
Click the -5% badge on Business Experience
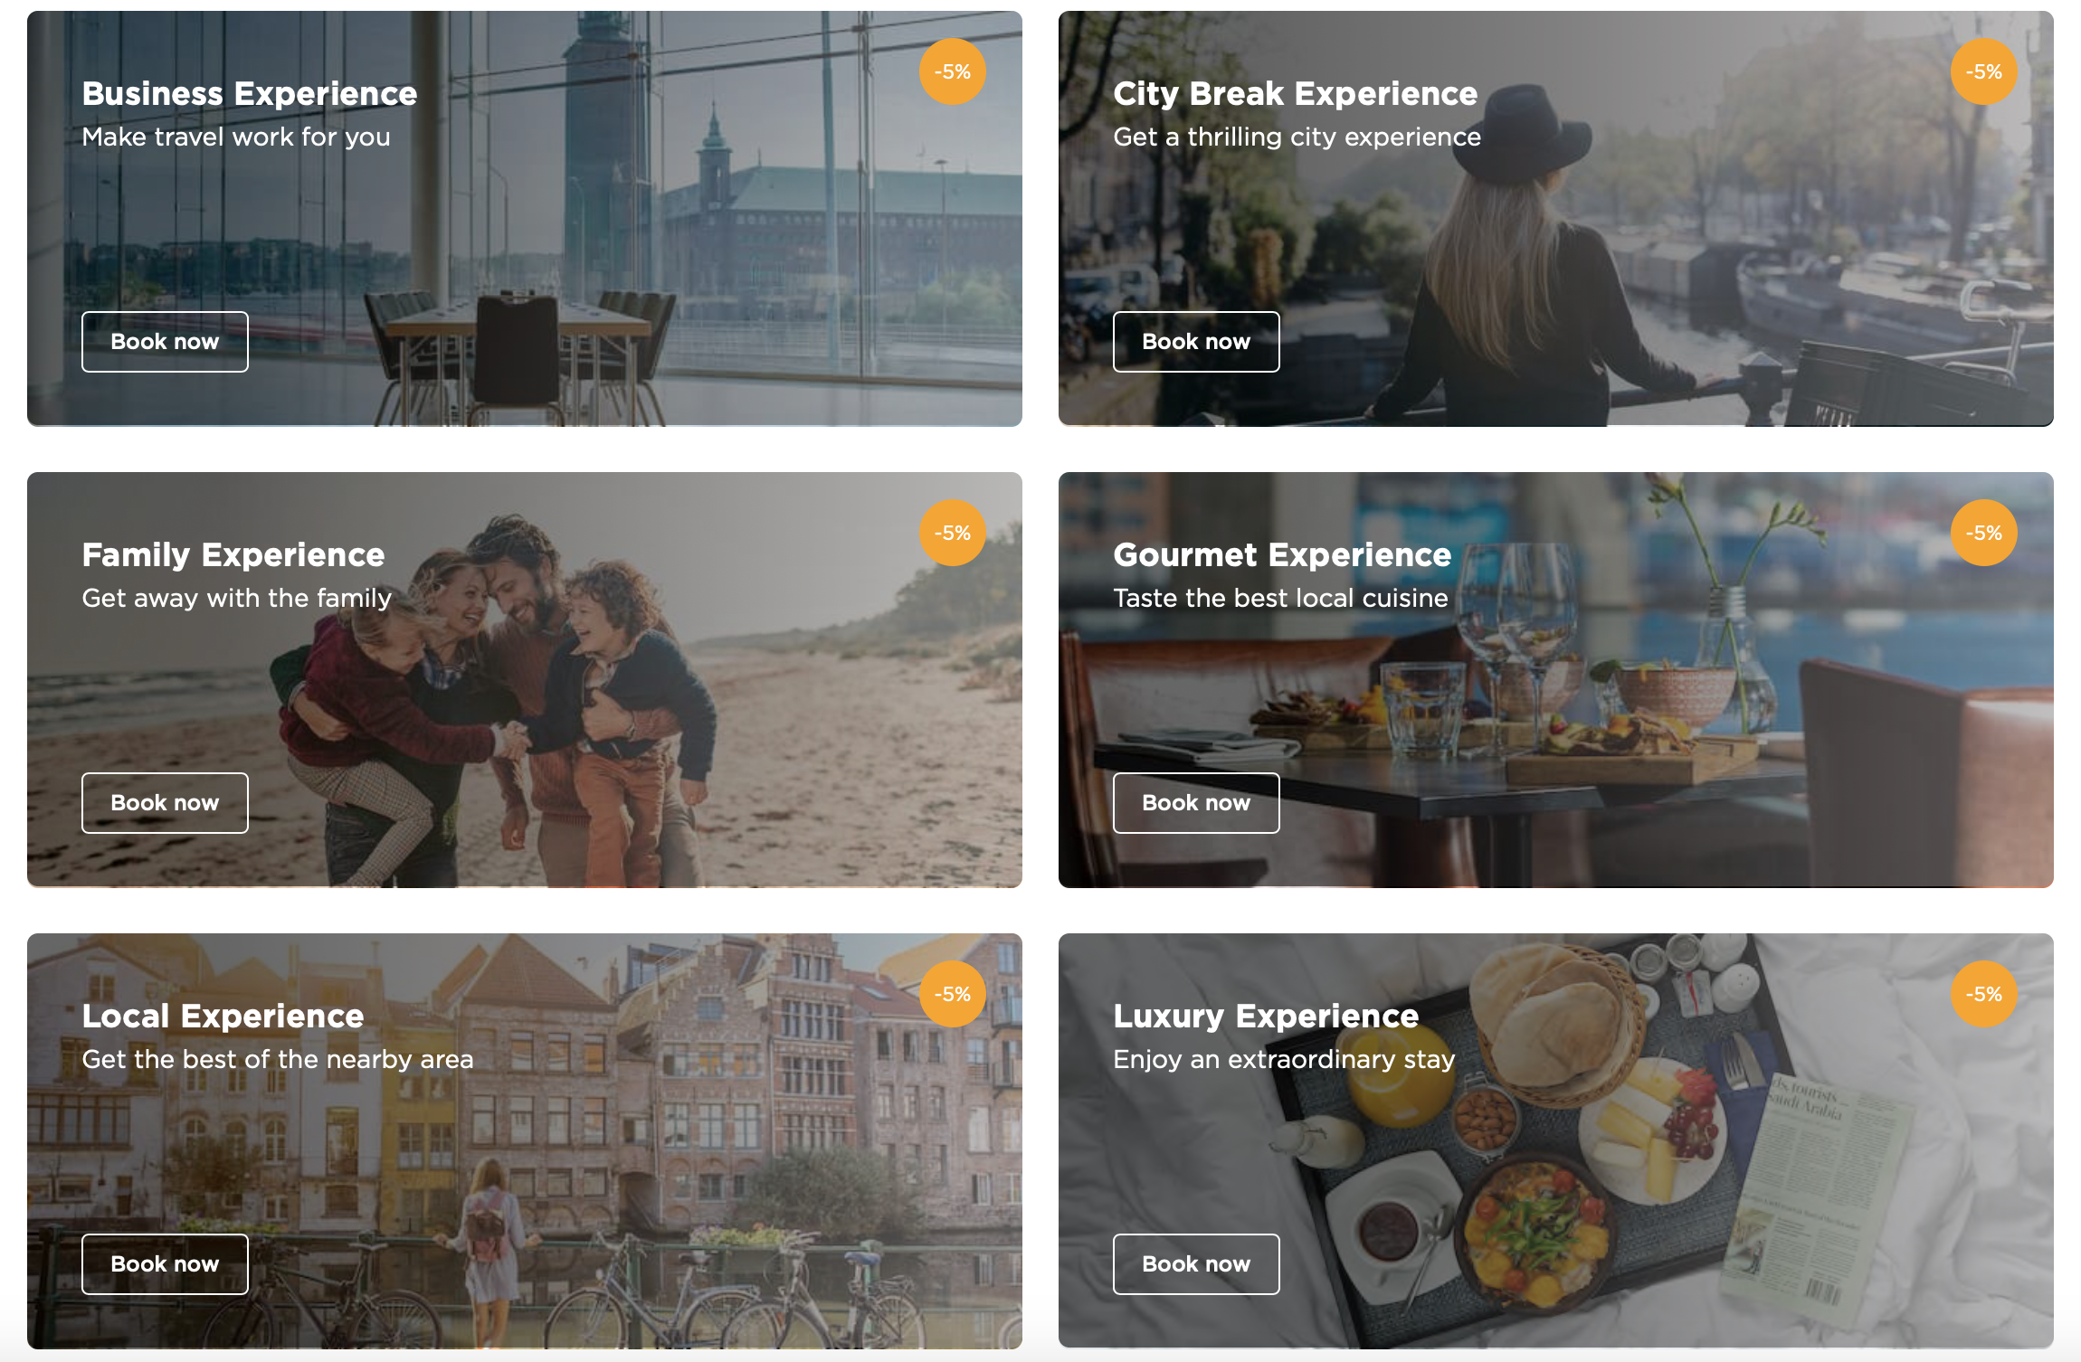(953, 71)
